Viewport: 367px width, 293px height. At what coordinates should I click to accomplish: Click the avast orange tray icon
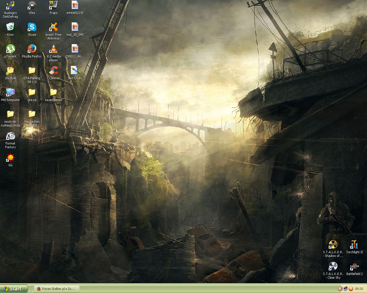point(351,289)
